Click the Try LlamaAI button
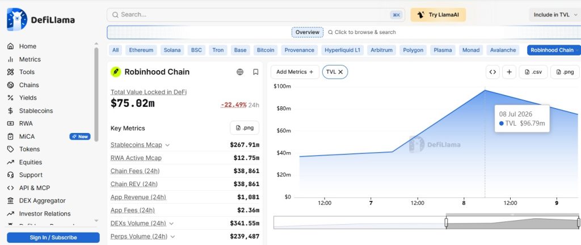Screen dimensions: 581x245 pos(438,15)
